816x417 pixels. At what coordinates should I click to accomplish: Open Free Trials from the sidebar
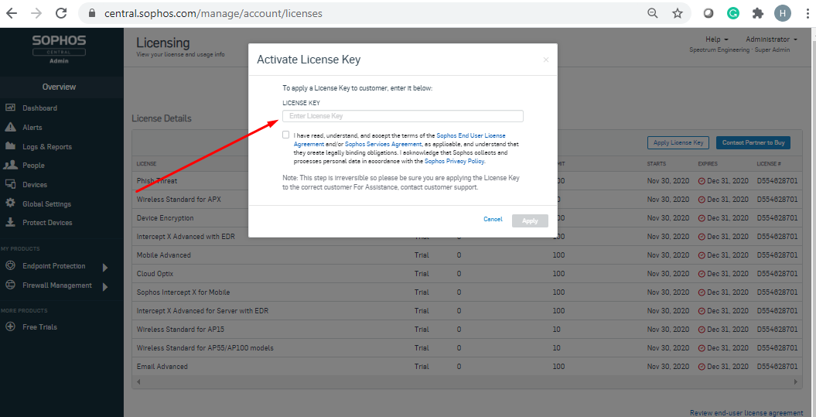[39, 327]
